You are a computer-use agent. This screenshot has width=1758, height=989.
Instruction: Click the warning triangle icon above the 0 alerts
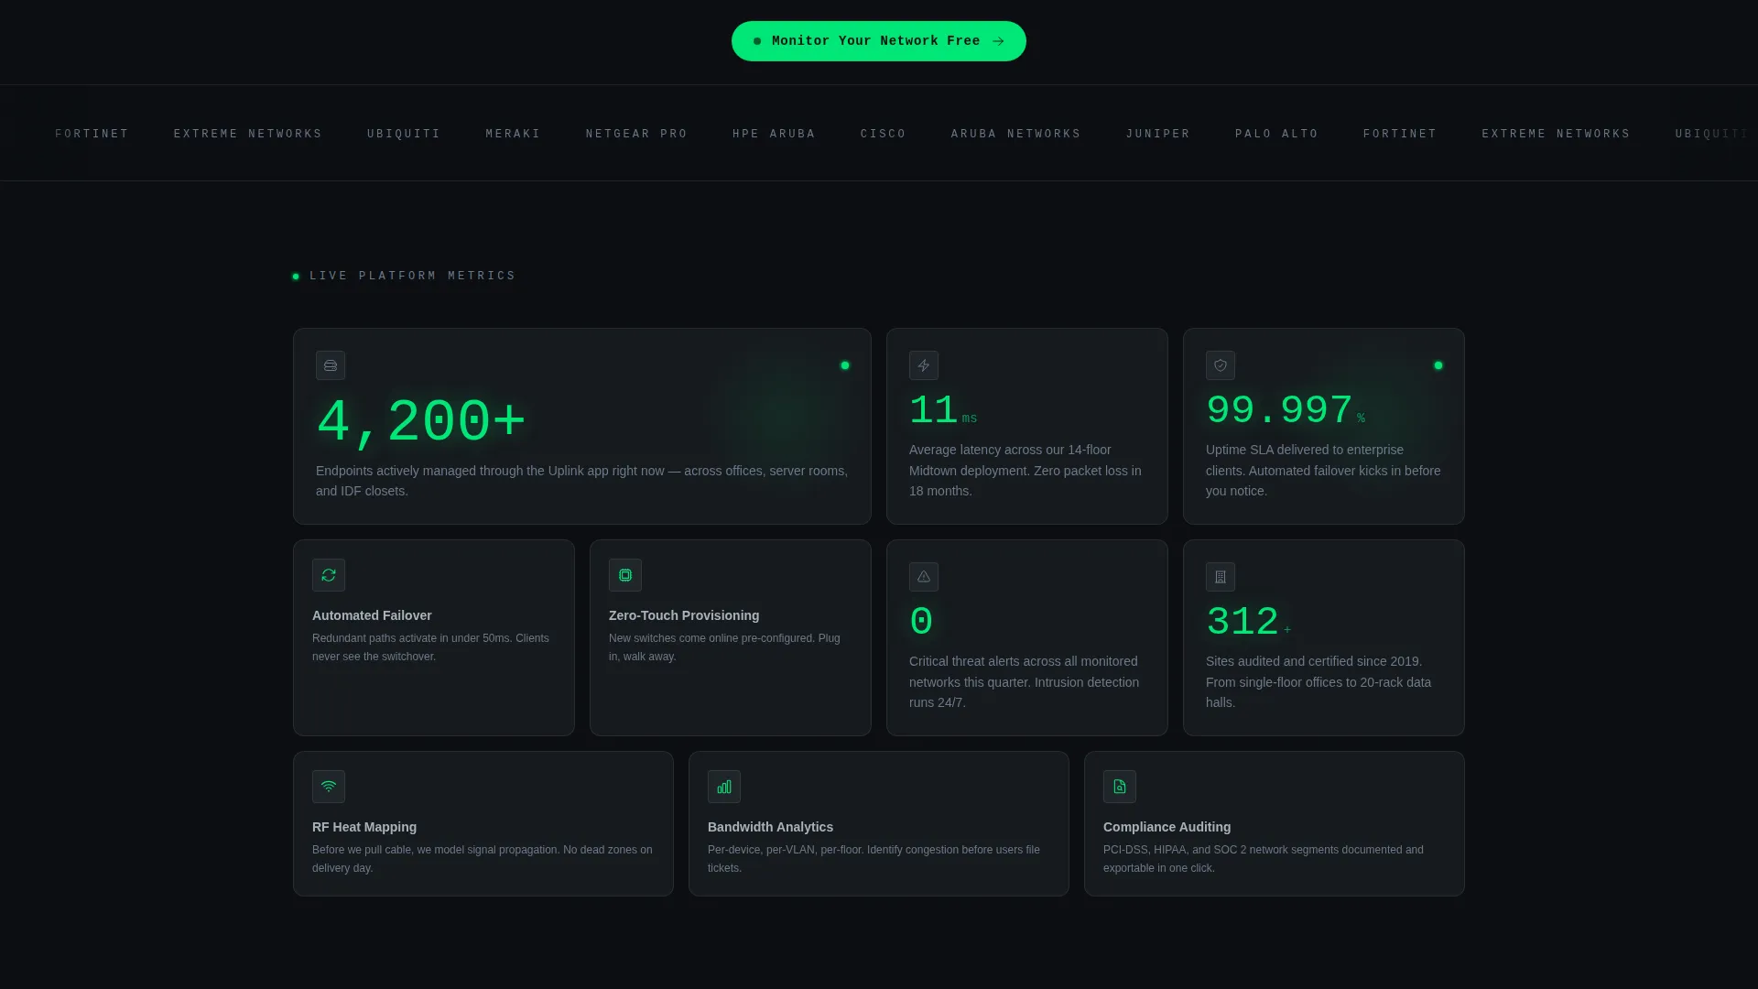924,577
